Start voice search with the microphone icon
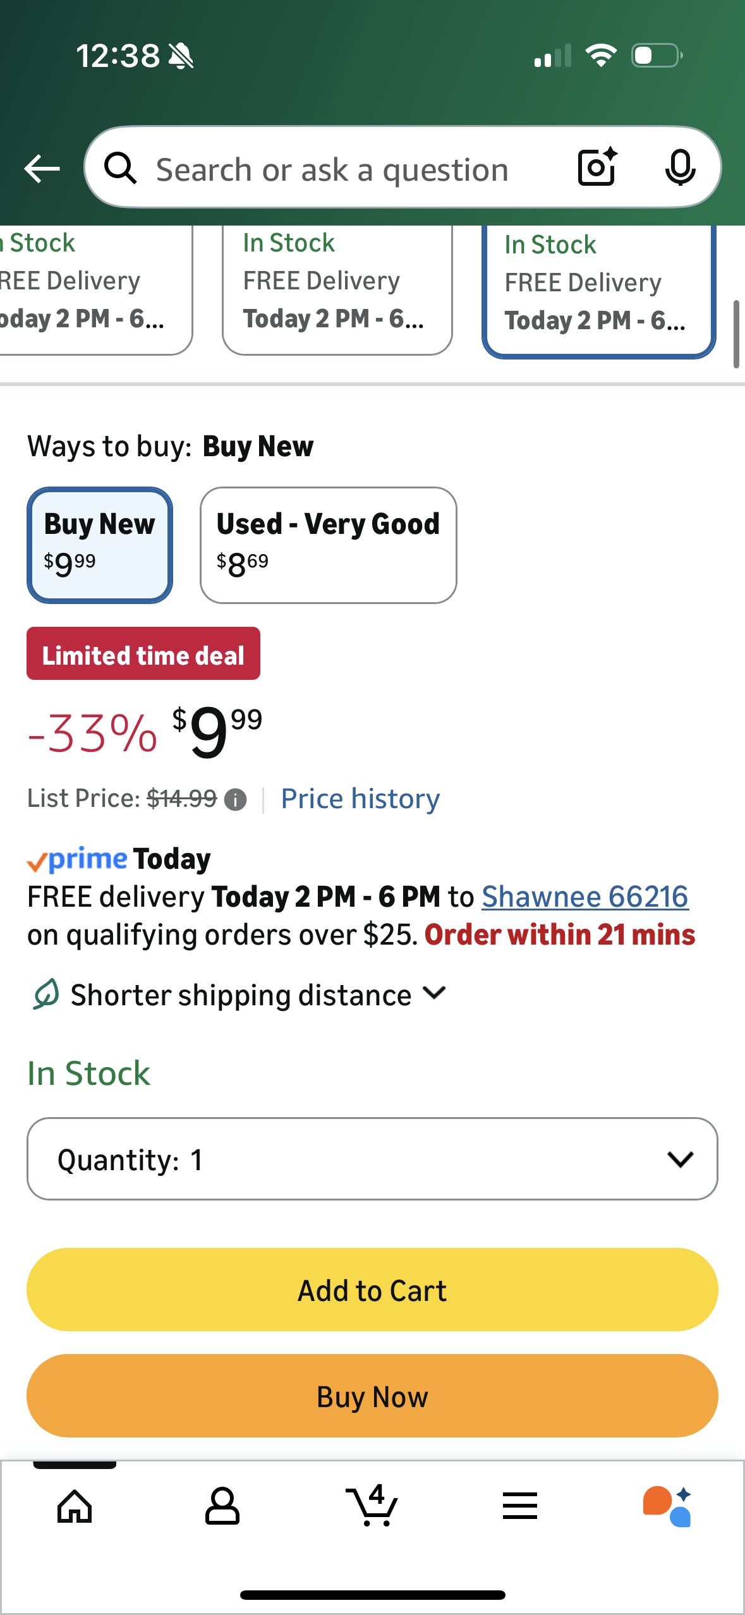The width and height of the screenshot is (745, 1615). [679, 167]
